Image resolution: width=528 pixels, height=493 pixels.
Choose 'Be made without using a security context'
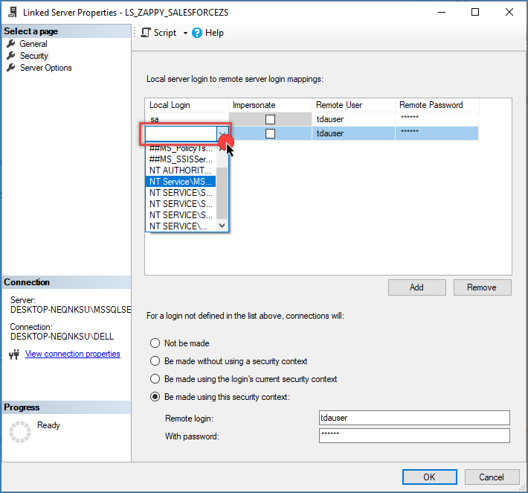(155, 361)
